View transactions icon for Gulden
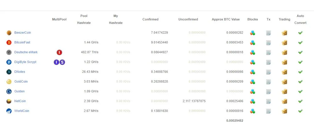Screen dimensions: 314x124 click(x=269, y=91)
